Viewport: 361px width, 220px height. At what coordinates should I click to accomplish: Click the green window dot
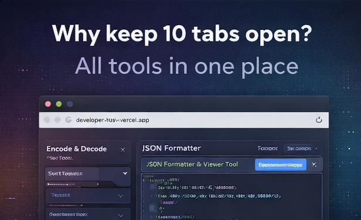(x=59, y=104)
